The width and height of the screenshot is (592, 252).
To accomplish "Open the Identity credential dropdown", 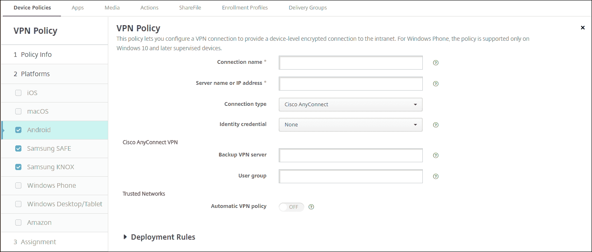I will 351,125.
